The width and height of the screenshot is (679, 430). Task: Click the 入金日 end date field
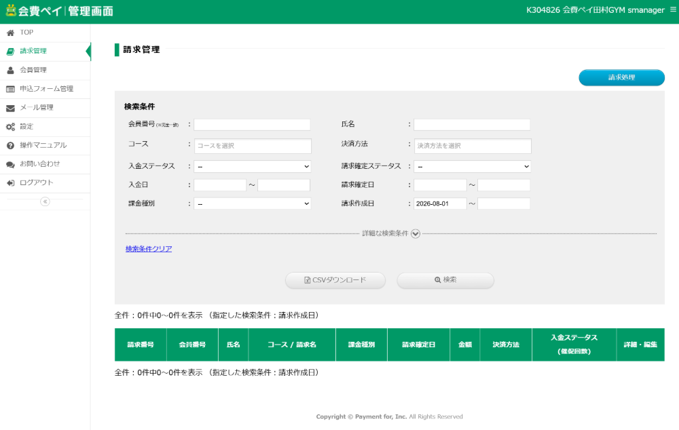(284, 185)
